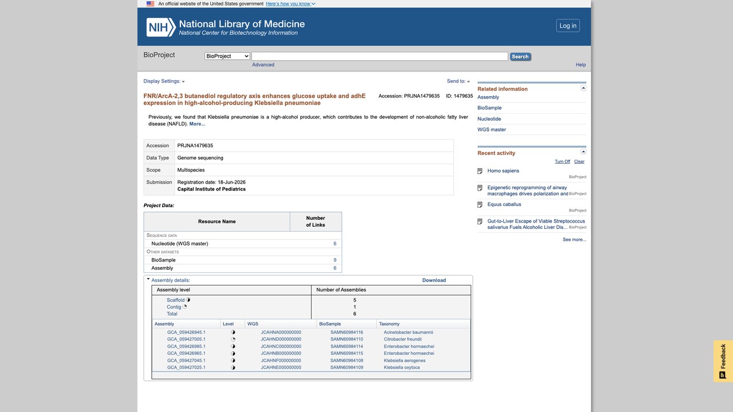
Task: Open the Help link
Action: (x=581, y=65)
